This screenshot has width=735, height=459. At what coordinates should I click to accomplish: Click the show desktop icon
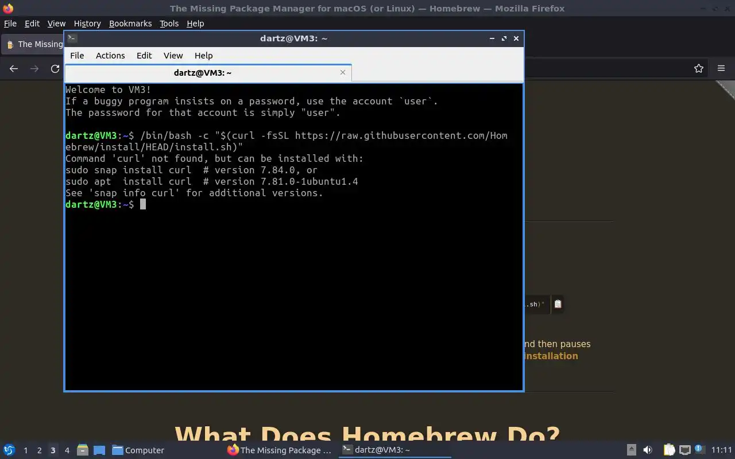click(99, 450)
